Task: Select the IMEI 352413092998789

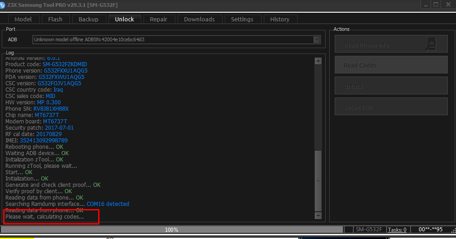Action: coord(44,141)
